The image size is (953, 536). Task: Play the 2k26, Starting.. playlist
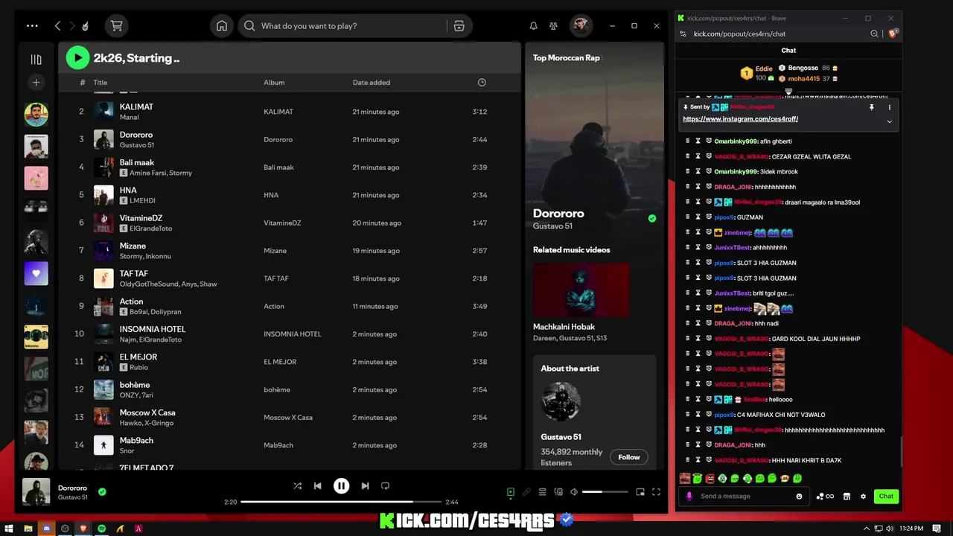(77, 57)
